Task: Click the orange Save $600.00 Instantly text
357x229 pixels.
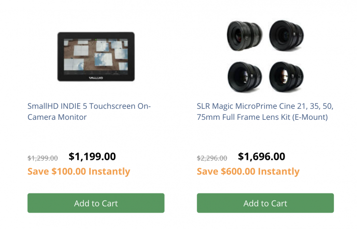Action: tap(248, 171)
